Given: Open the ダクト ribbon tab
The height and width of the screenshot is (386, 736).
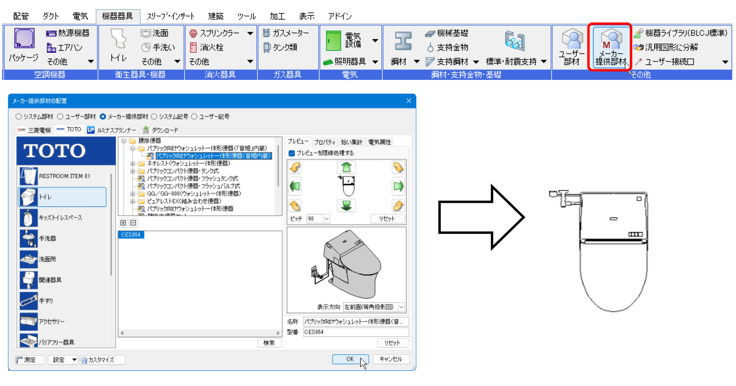Looking at the screenshot, I should point(51,16).
